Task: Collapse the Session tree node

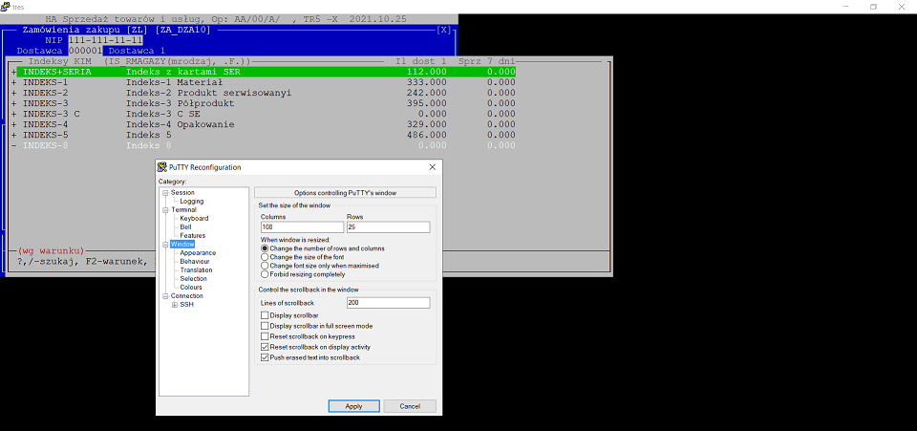Action: click(x=165, y=193)
